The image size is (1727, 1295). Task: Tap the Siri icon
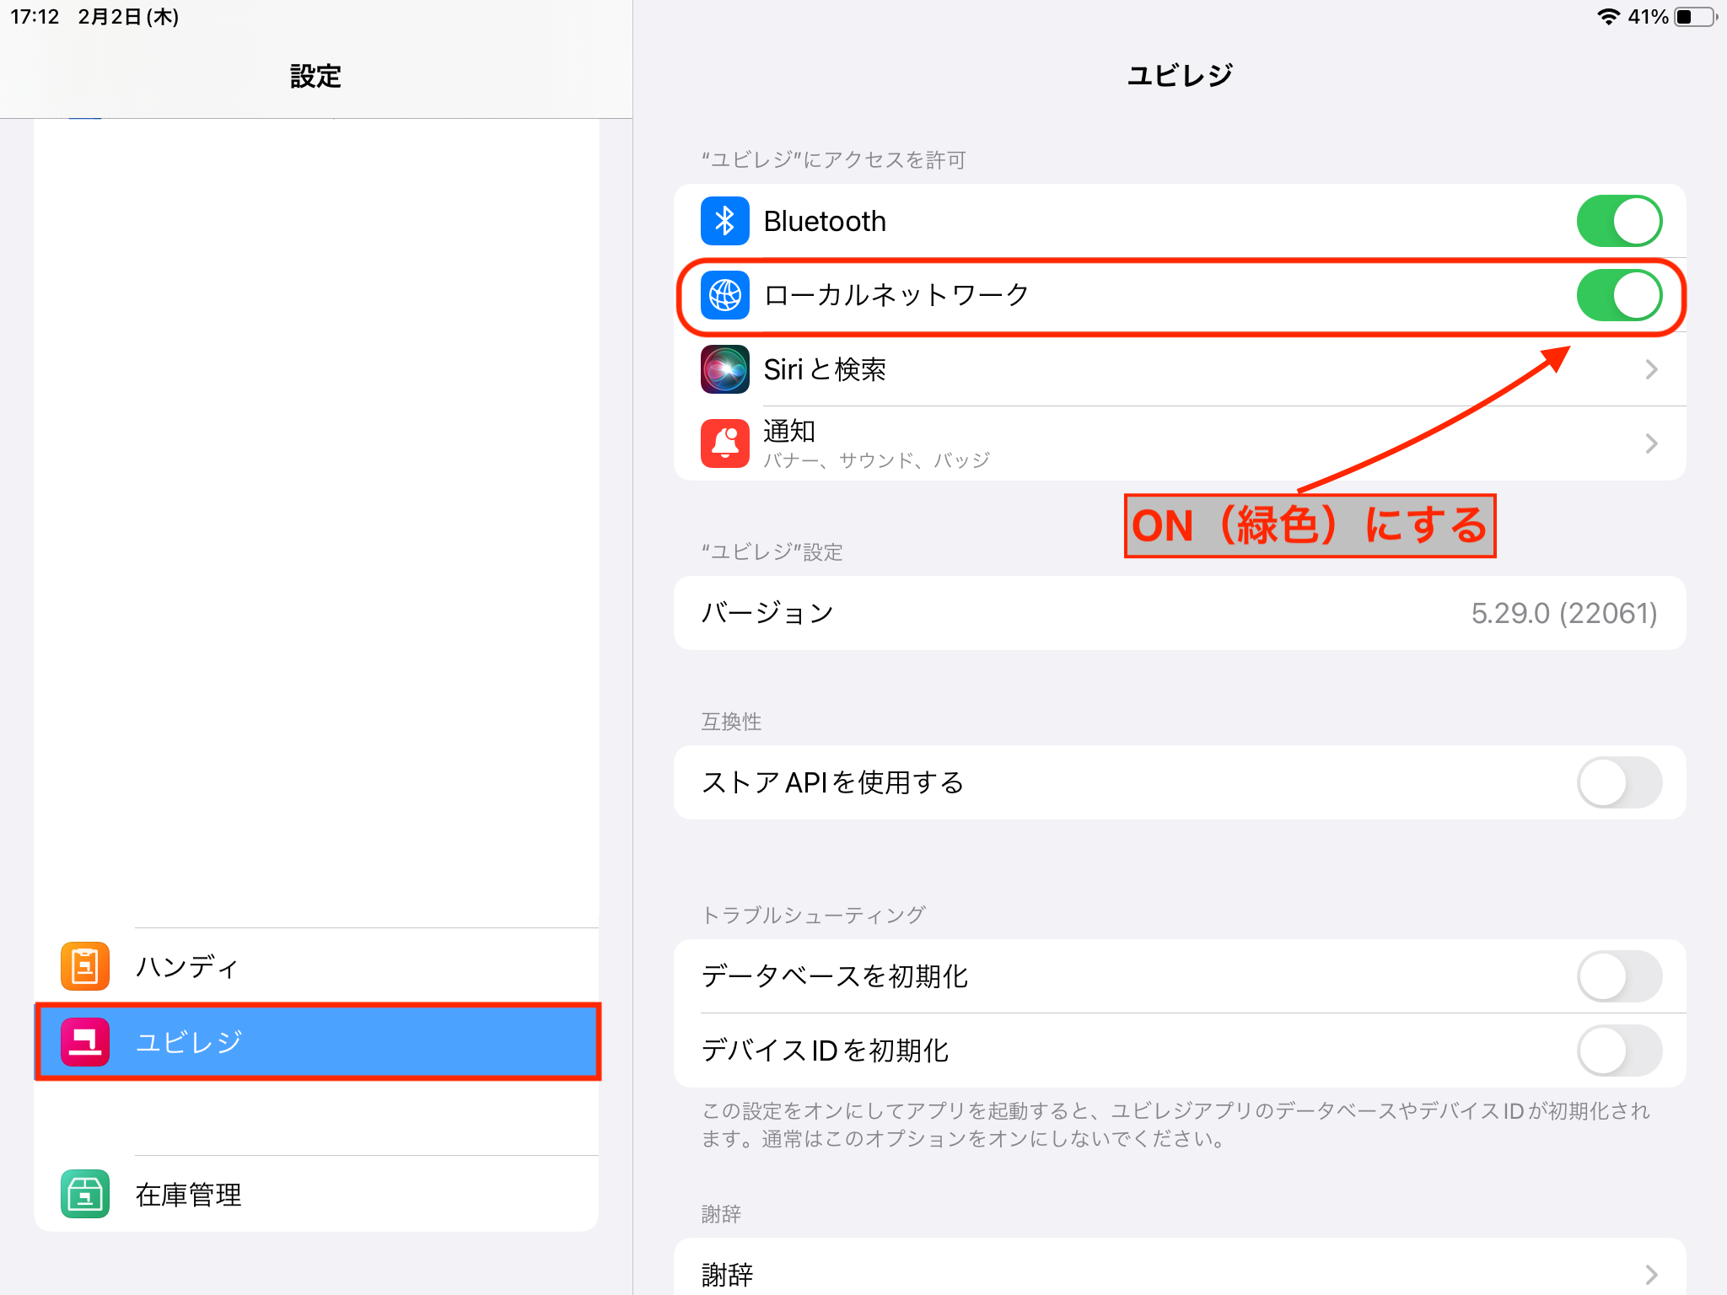point(724,369)
